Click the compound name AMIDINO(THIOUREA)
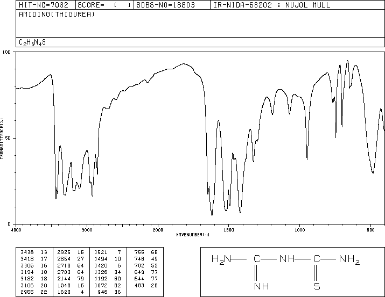 tap(57, 14)
